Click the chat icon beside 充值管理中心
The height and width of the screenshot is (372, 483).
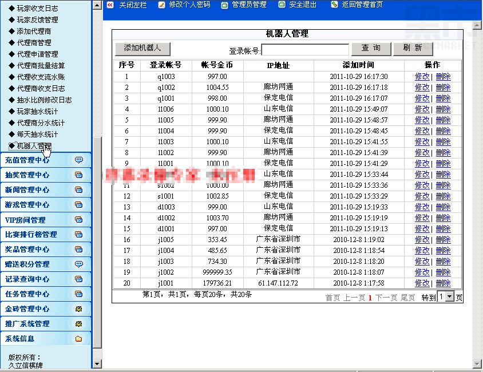coord(79,160)
